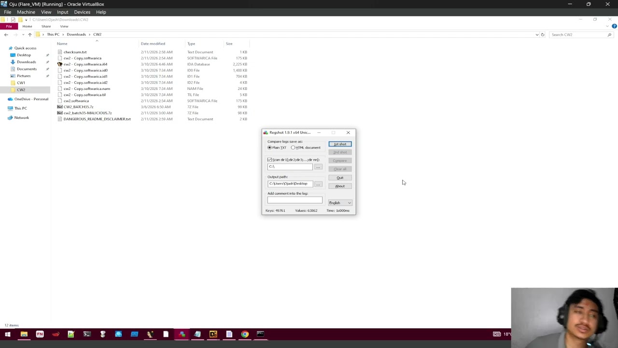Open File tab in Explorer
618x348 pixels.
(9, 27)
